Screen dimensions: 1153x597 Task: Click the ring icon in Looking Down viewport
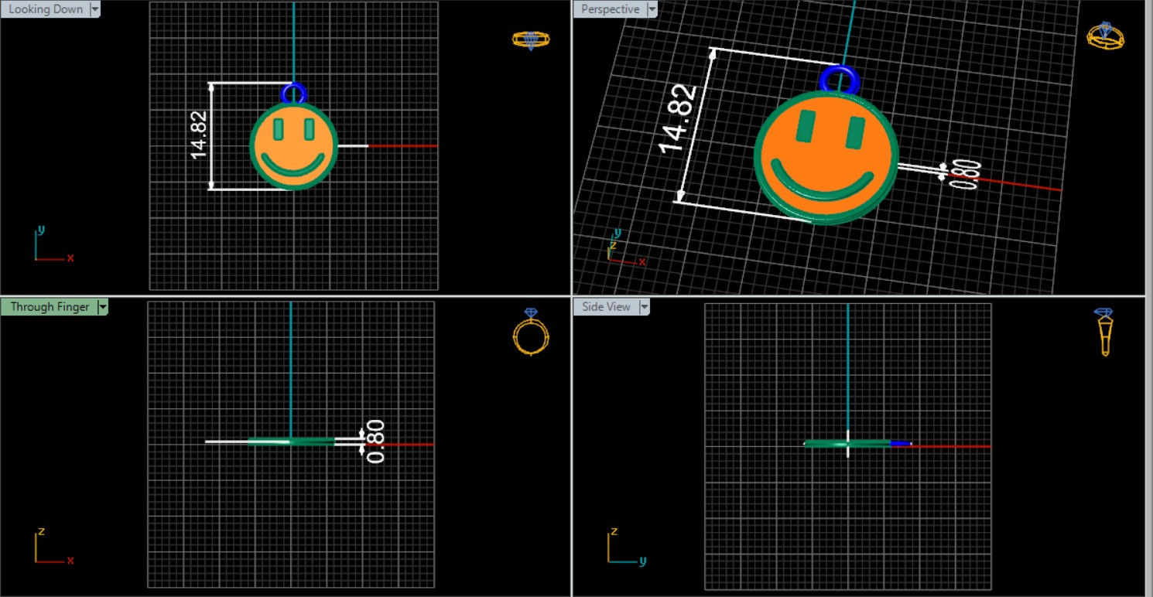click(x=531, y=40)
